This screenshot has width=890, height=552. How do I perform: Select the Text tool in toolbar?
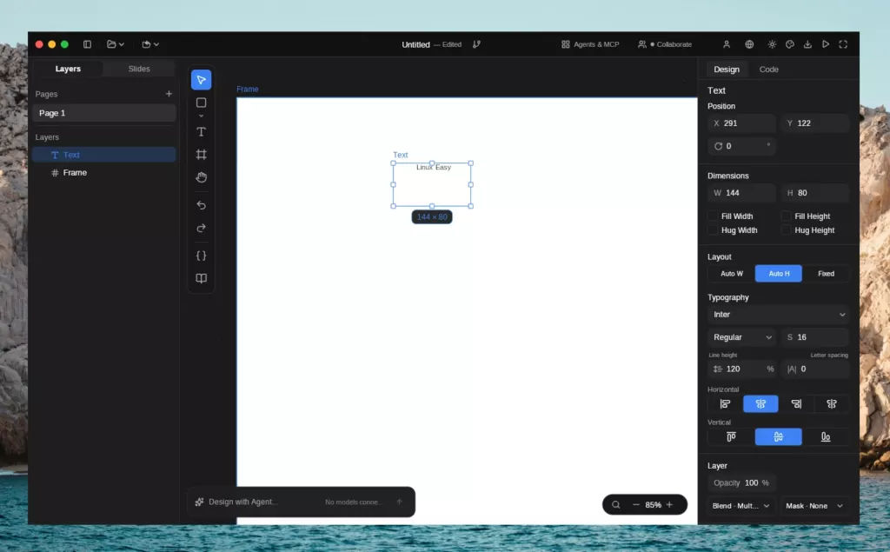point(201,132)
